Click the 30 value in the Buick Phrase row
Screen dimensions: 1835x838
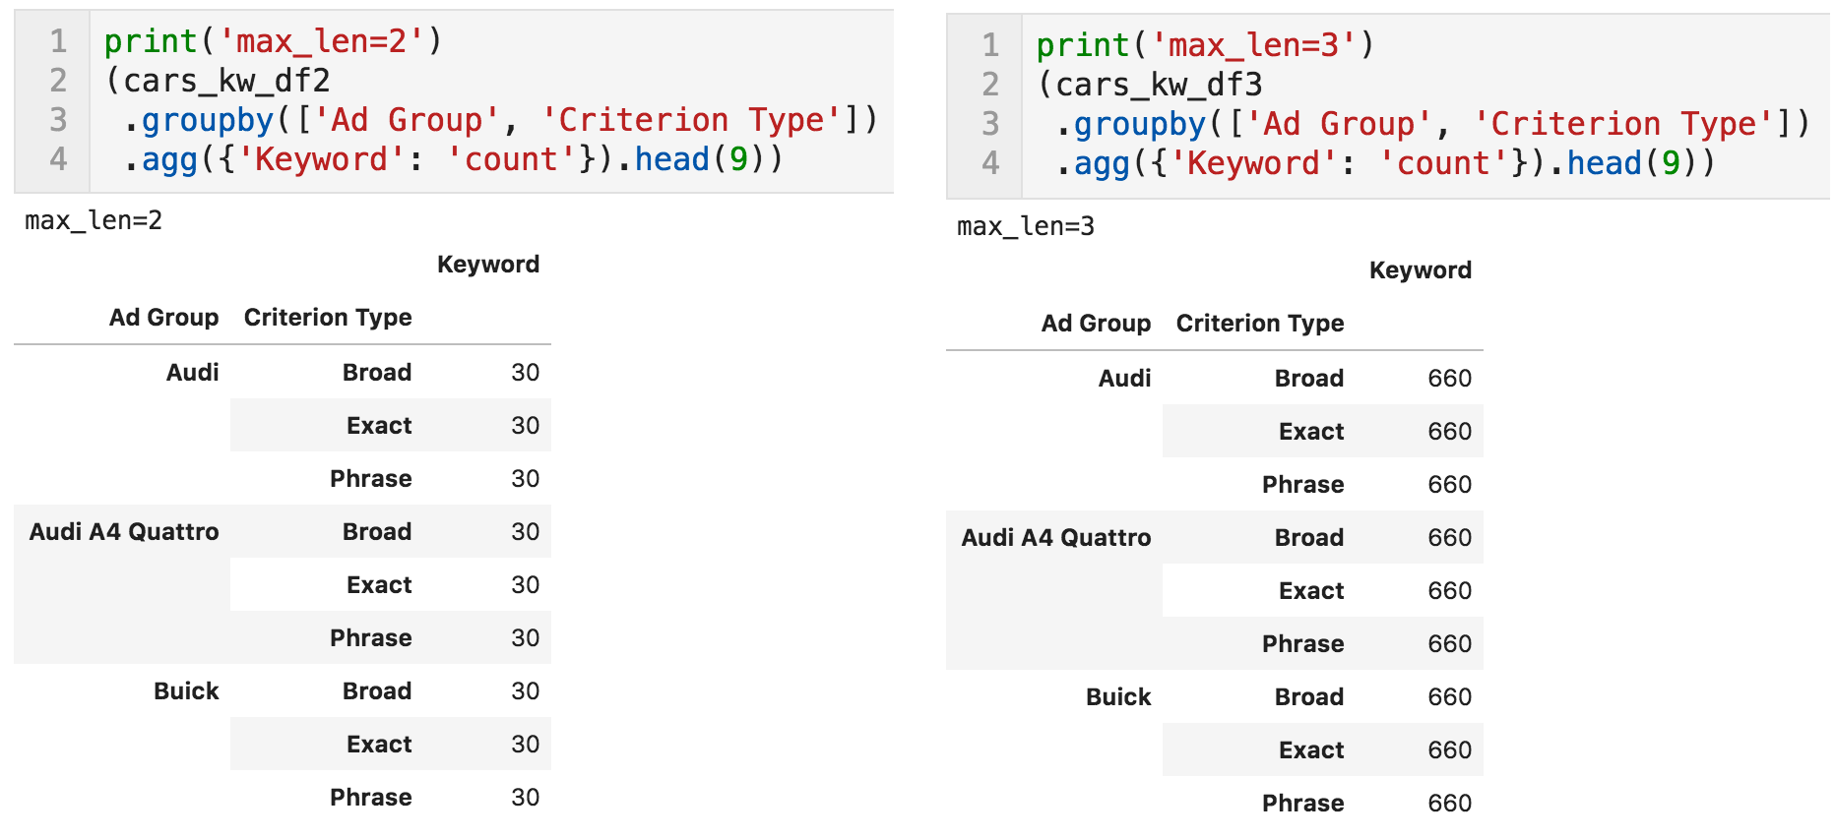[x=525, y=798]
